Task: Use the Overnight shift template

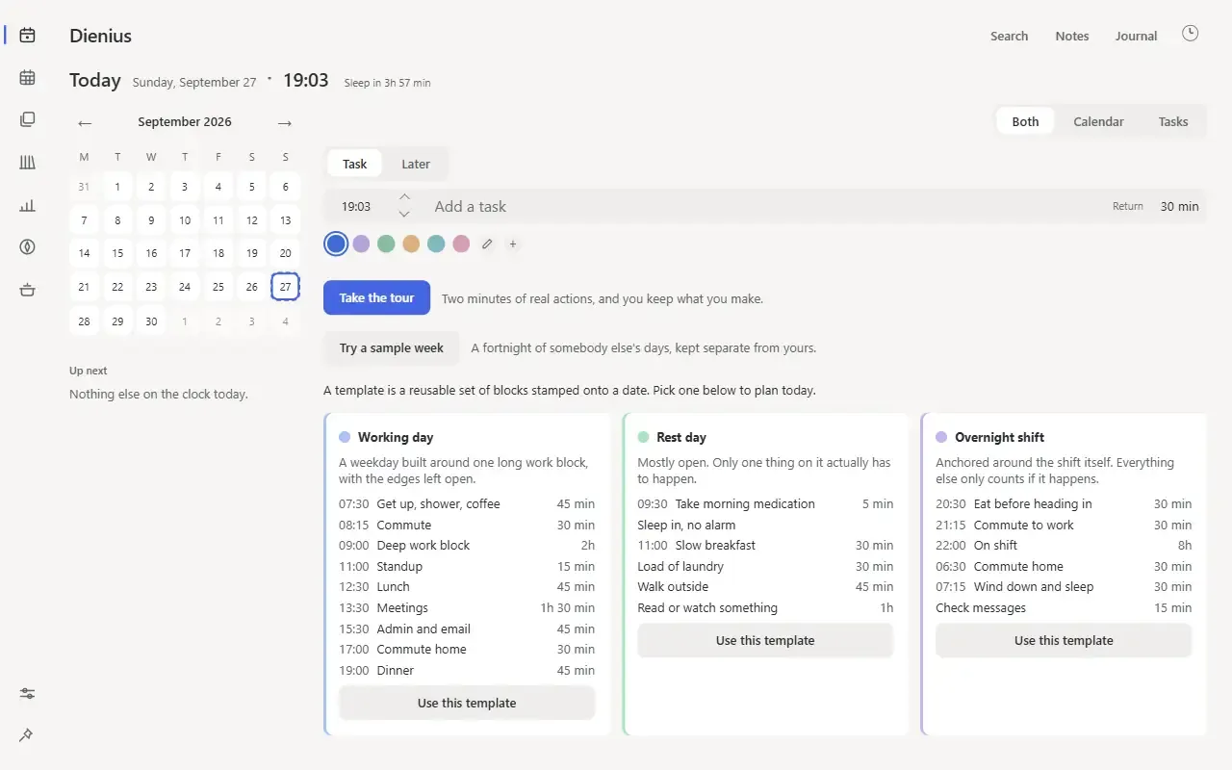Action: (1064, 640)
